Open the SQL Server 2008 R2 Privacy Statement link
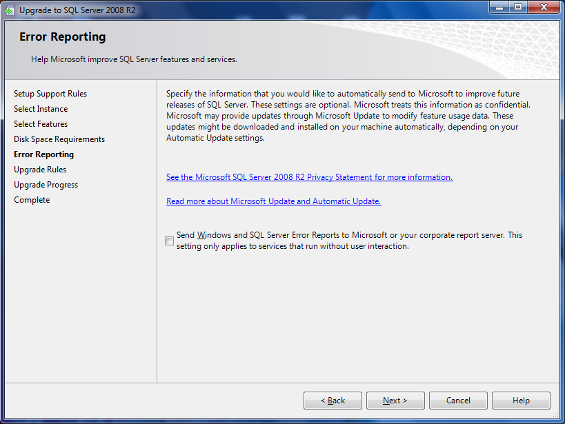The height and width of the screenshot is (424, 565). (x=310, y=177)
